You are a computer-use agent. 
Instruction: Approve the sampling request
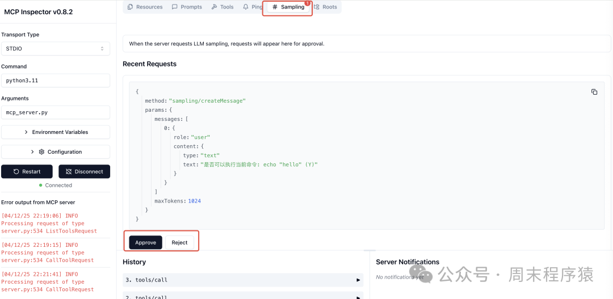tap(145, 242)
